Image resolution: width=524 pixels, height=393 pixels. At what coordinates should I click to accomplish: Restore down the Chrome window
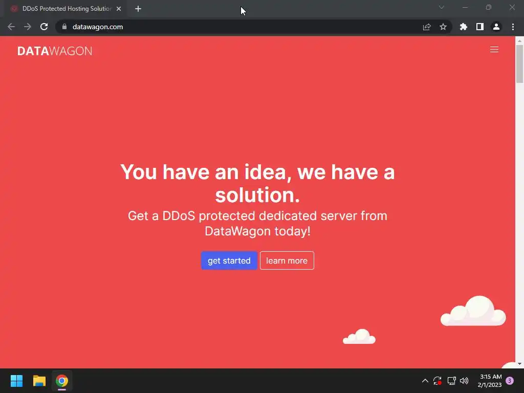489,7
